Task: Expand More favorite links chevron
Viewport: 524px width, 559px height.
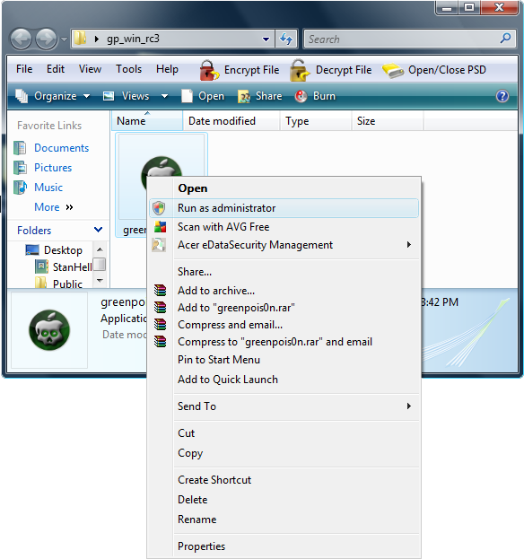Action: [x=69, y=207]
